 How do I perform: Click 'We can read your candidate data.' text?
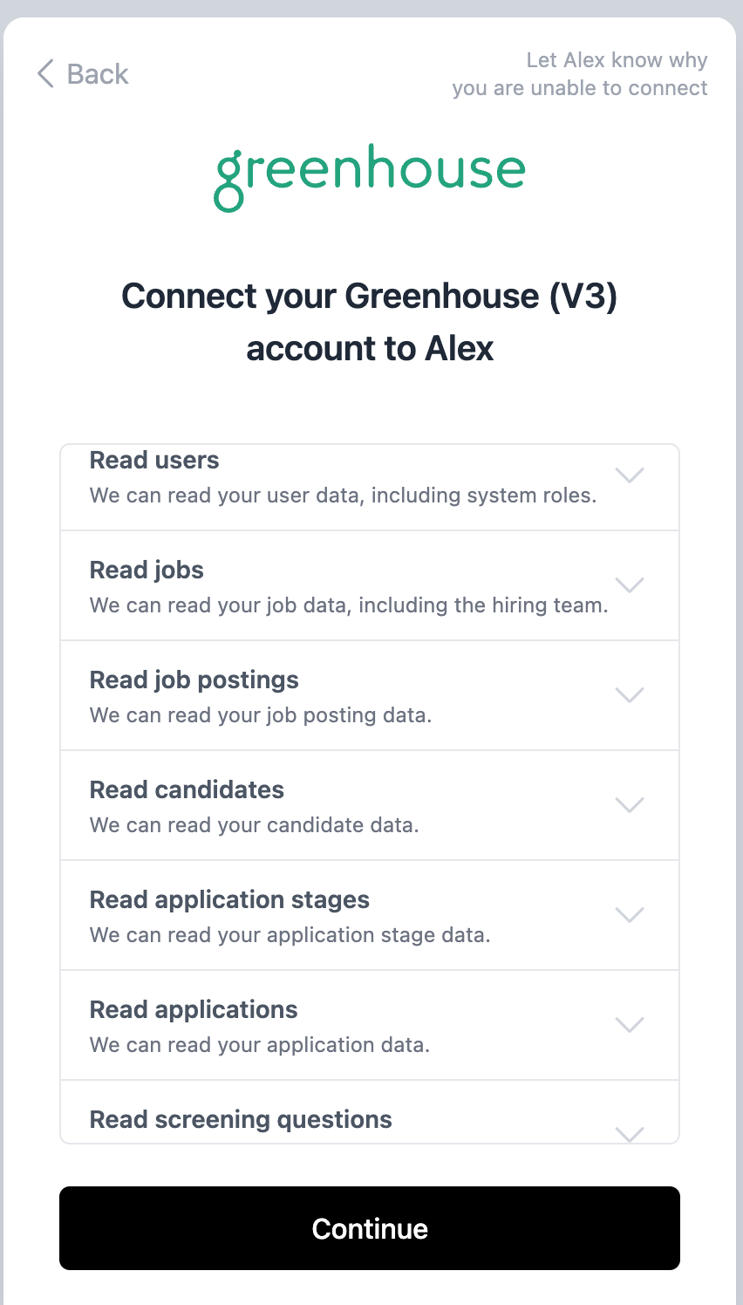point(255,825)
